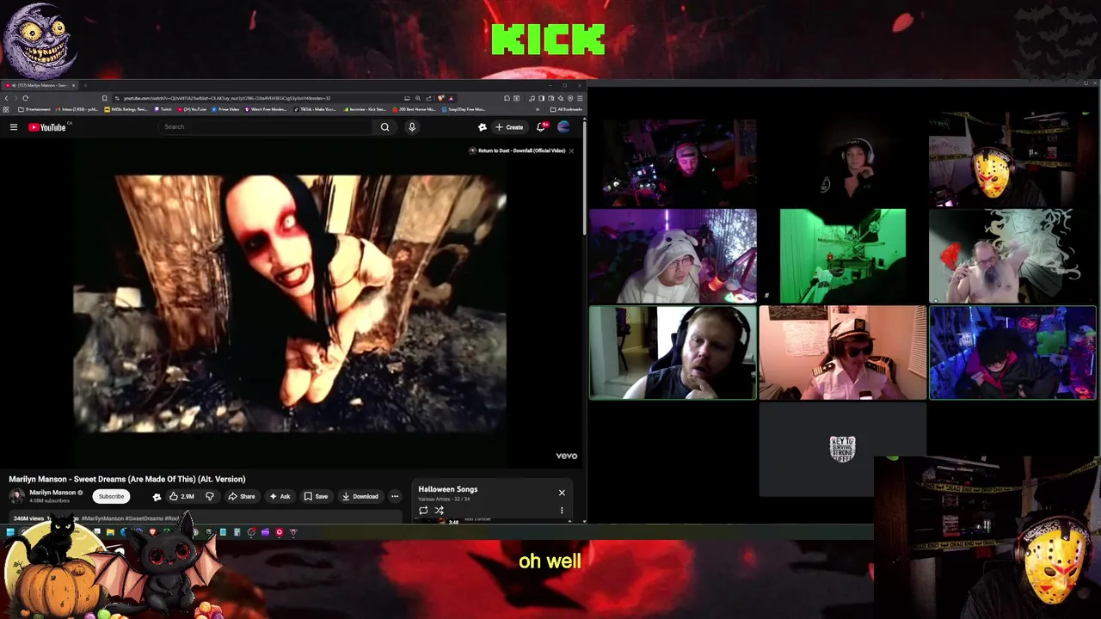Image resolution: width=1101 pixels, height=619 pixels.
Task: Select the youtube.com address bar URL
Action: pyautogui.click(x=227, y=98)
